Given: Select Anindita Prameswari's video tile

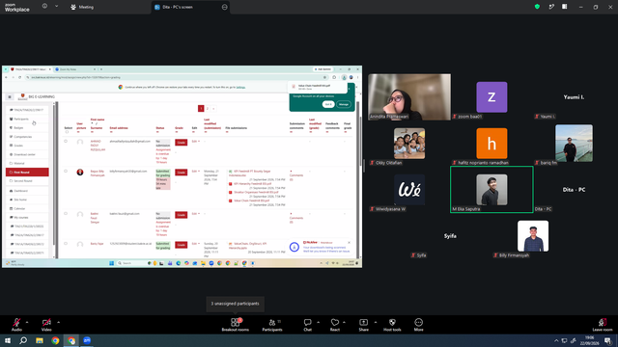Looking at the screenshot, I should (409, 96).
